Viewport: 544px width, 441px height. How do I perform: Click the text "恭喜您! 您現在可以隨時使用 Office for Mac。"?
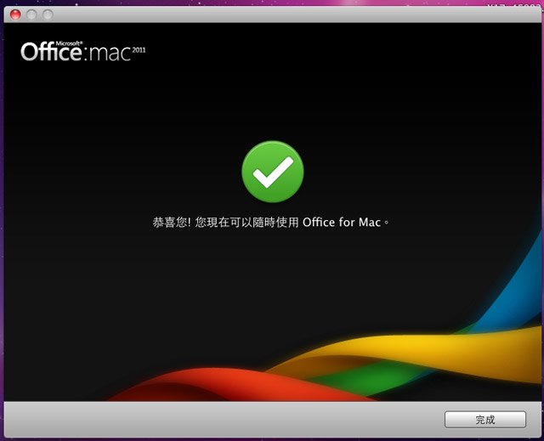[x=271, y=222]
